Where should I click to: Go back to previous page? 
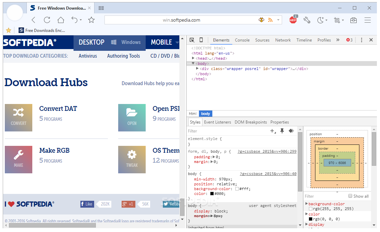point(33,20)
